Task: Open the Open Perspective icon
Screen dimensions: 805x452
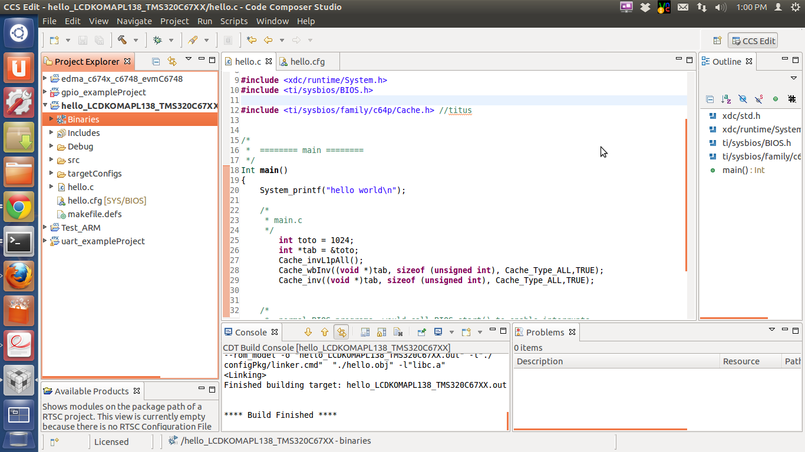Action: 717,41
